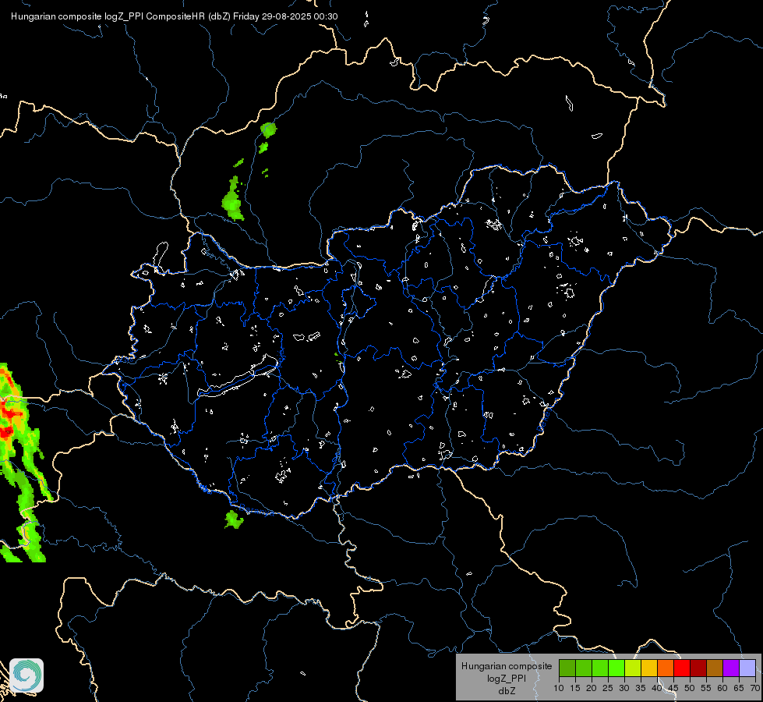Click the "45" value on the legend scale

(673, 689)
